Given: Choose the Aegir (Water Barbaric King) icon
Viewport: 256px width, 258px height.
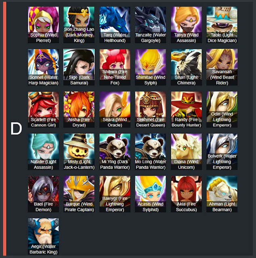Looking at the screenshot, I should click(x=43, y=237).
